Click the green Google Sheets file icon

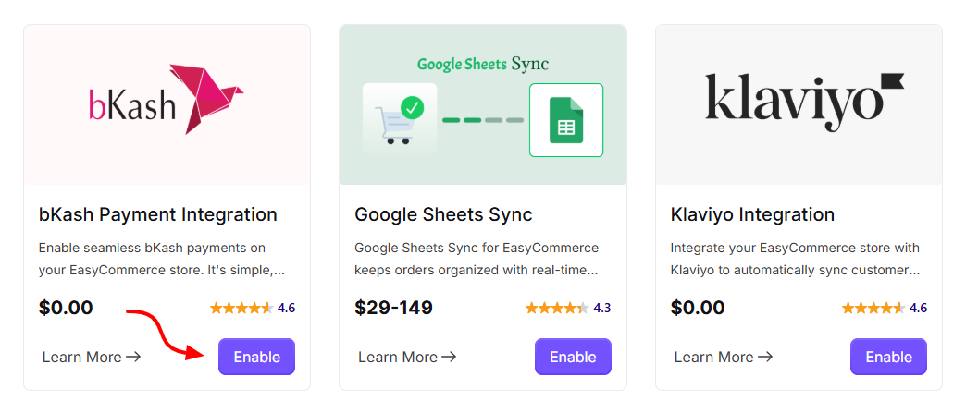point(566,120)
